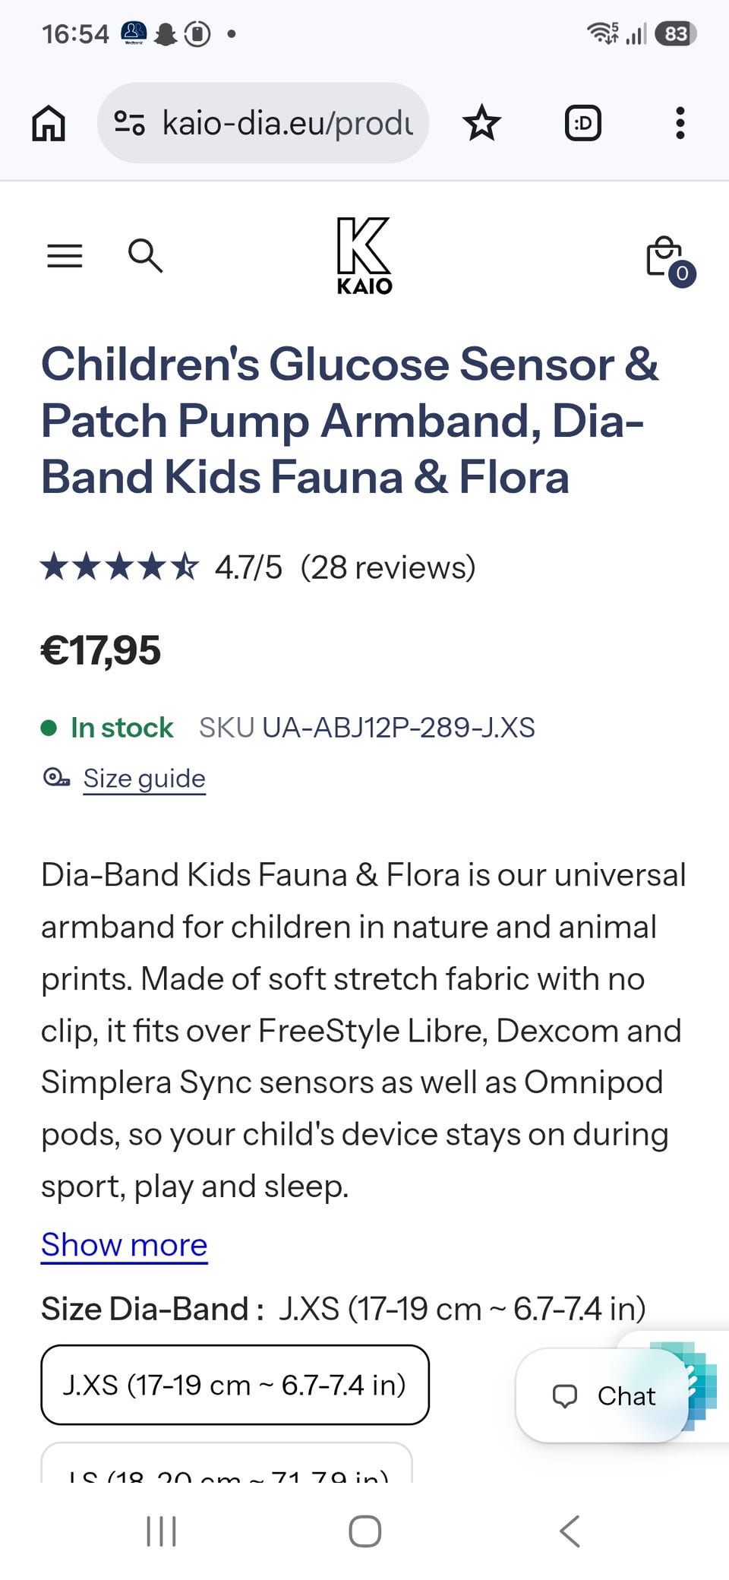Screen dimensions: 729x1580
Task: Tap the Android back navigation arrow
Action: pyautogui.click(x=570, y=1531)
